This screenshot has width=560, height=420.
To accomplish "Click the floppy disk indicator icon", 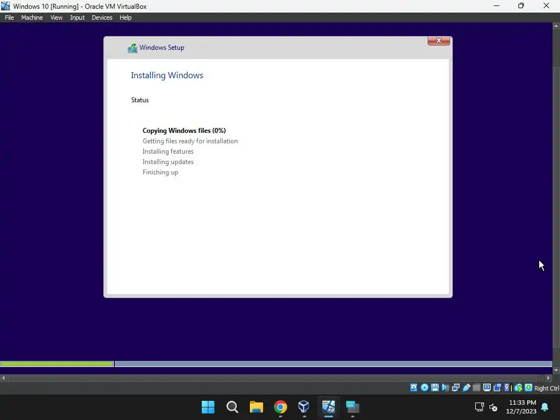I will (x=435, y=388).
